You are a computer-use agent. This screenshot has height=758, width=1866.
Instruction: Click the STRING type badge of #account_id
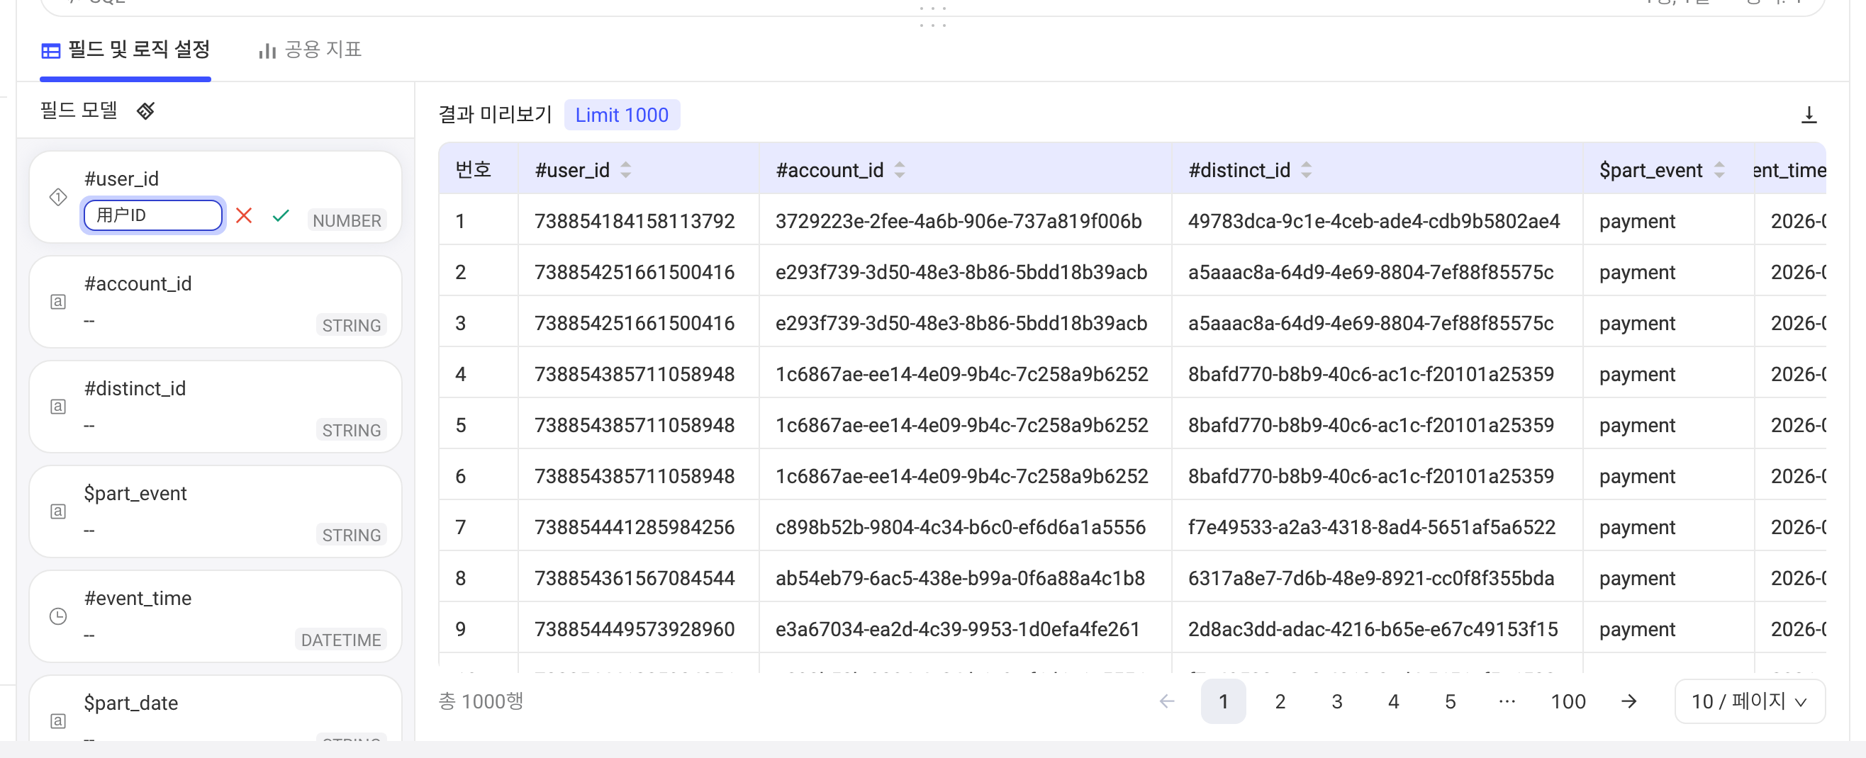point(352,325)
